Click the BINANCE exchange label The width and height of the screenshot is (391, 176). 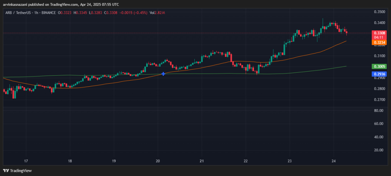pyautogui.click(x=48, y=13)
